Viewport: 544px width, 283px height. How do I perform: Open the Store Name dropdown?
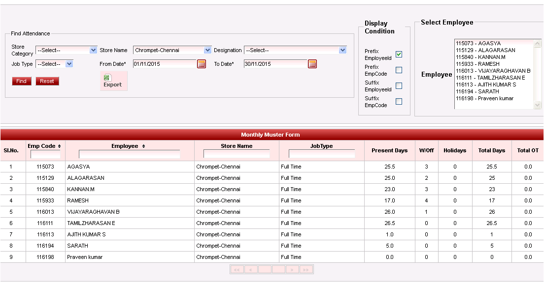pyautogui.click(x=207, y=50)
